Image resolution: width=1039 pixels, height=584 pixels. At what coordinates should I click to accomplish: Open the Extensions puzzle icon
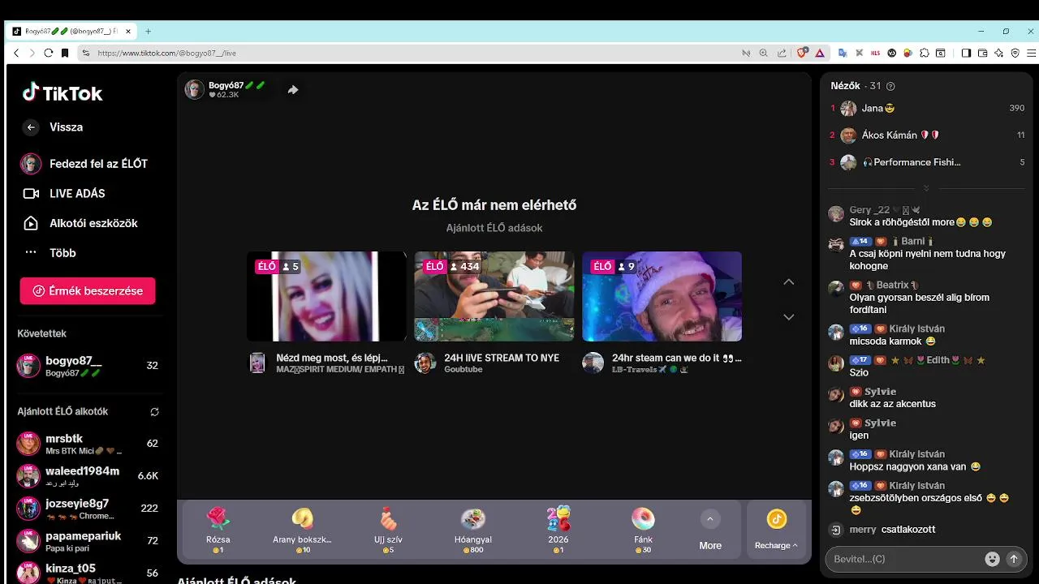point(925,53)
